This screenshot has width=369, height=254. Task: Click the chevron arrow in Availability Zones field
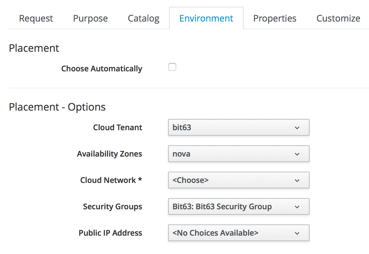pyautogui.click(x=297, y=154)
